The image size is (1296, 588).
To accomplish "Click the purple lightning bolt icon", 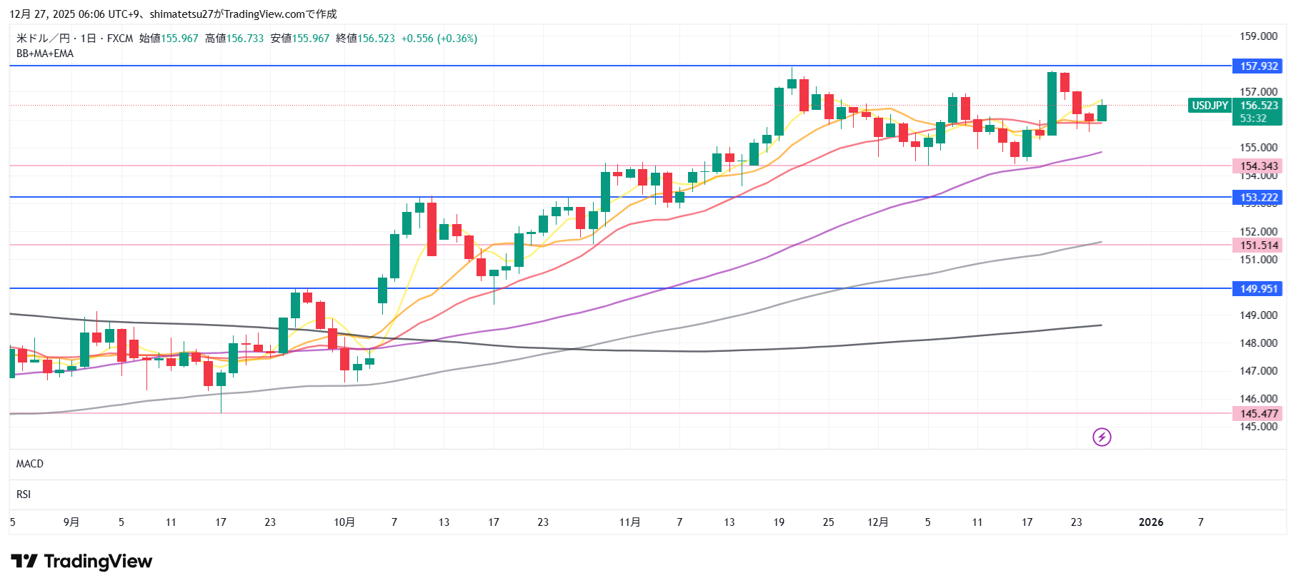I will pyautogui.click(x=1102, y=437).
